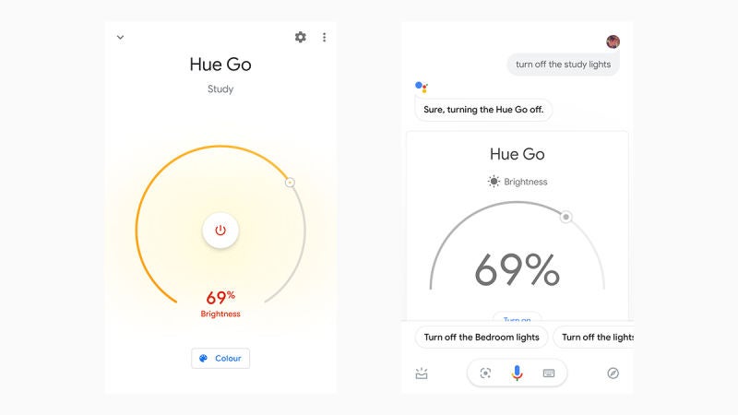
Task: Open settings gear for Hue Go
Action: point(301,37)
